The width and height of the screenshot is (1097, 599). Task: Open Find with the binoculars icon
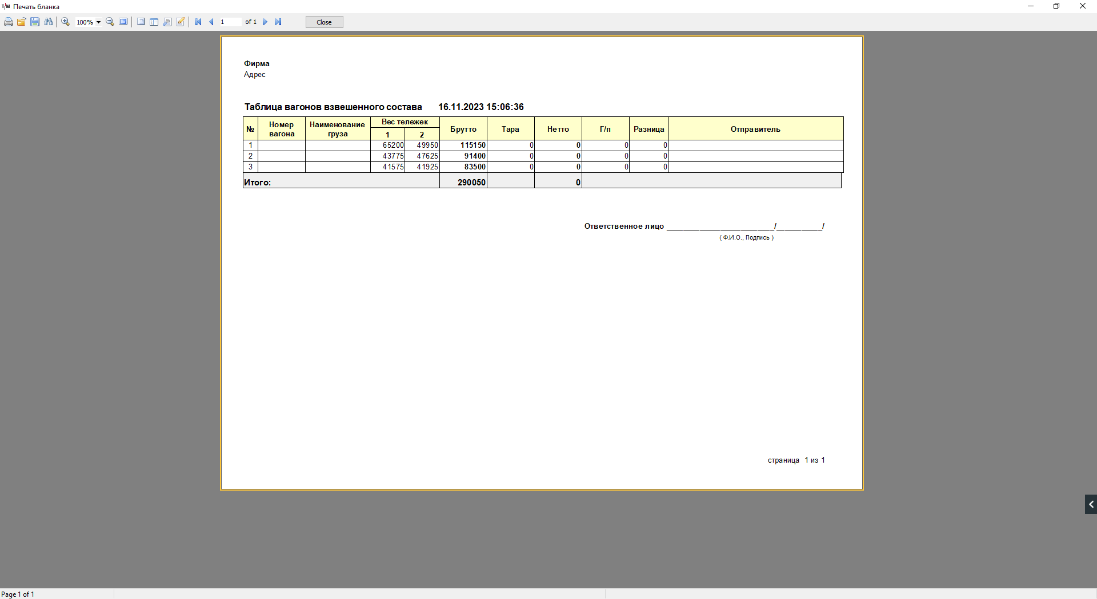(x=49, y=22)
